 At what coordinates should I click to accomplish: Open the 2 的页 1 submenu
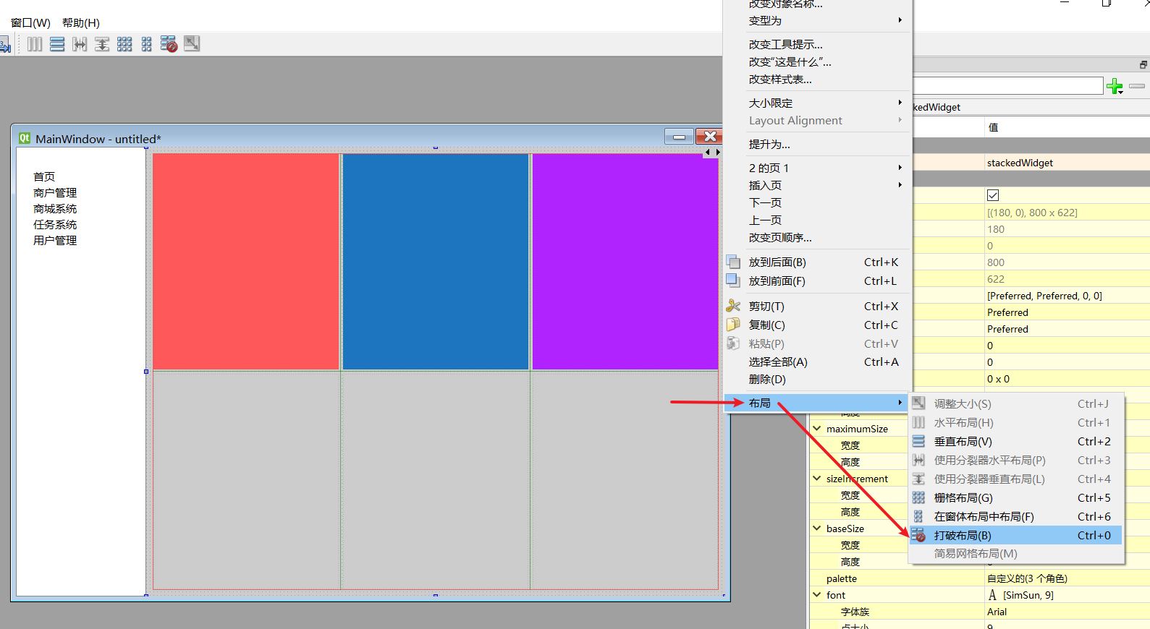[816, 168]
